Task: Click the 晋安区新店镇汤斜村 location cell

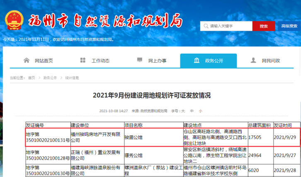Action: coord(216,155)
